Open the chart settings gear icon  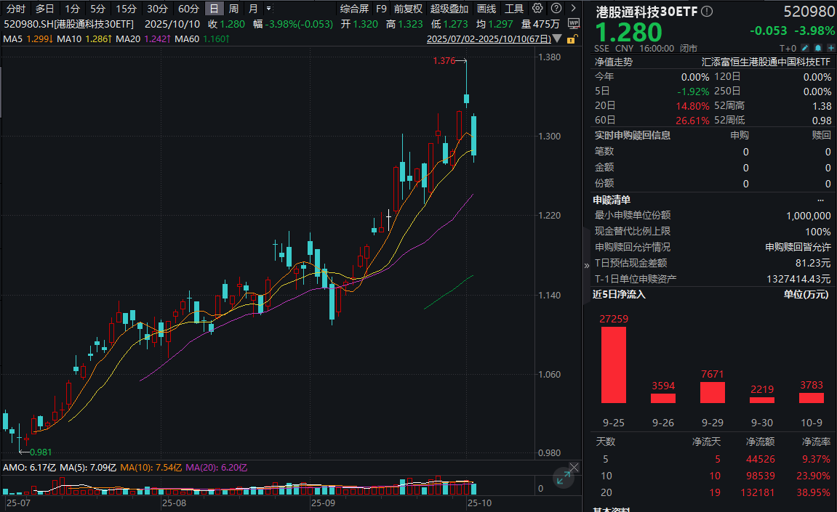tap(537, 9)
